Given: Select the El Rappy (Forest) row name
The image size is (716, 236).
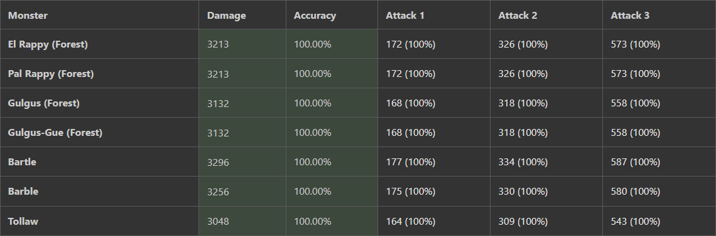Looking at the screenshot, I should pos(48,44).
